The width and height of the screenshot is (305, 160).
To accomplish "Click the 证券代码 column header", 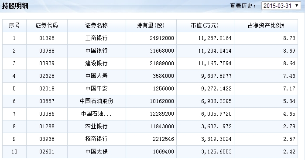I will tap(47, 25).
